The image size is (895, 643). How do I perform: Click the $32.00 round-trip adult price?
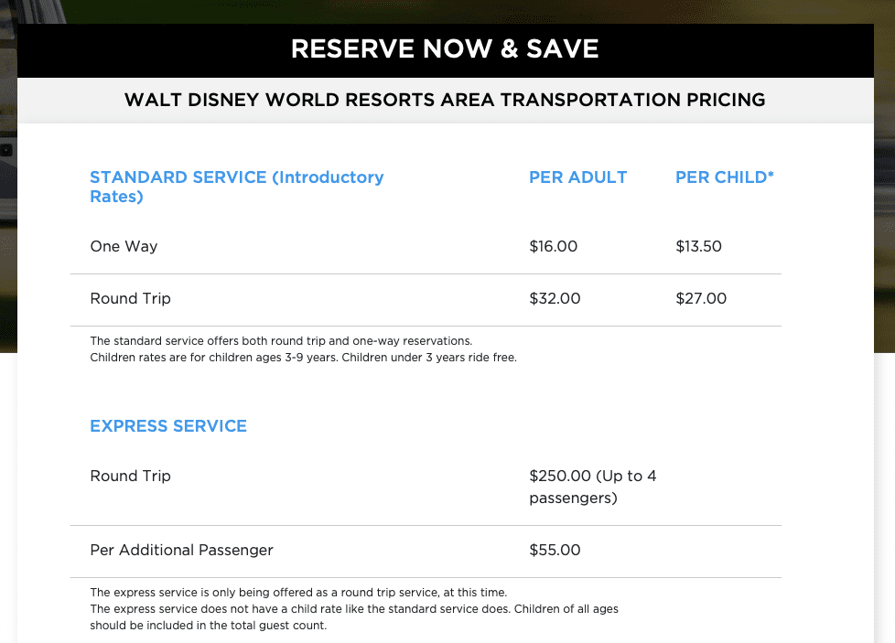coord(555,298)
